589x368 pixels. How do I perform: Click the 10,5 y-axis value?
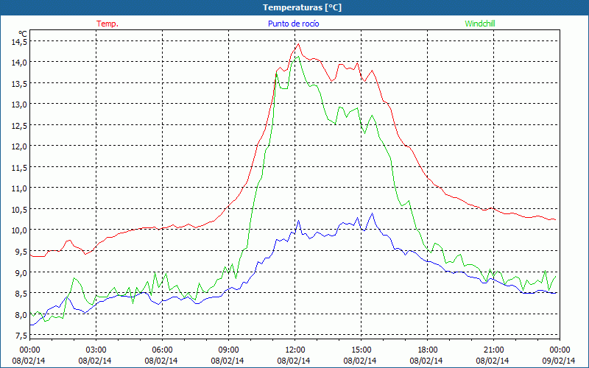click(19, 210)
